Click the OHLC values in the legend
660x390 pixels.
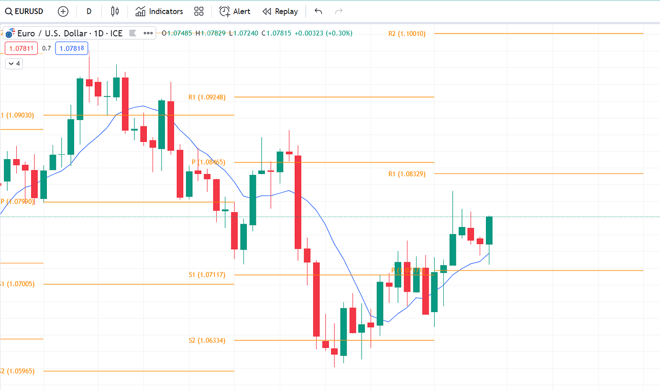[253, 33]
